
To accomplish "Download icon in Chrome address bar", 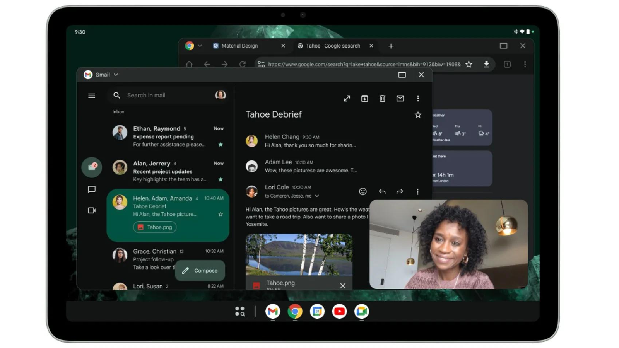I will (x=486, y=64).
